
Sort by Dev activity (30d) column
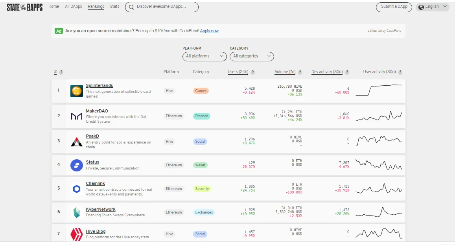coord(327,72)
